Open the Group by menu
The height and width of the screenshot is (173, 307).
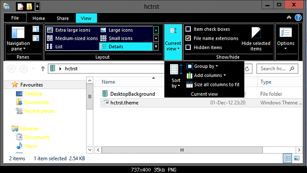pos(203,66)
